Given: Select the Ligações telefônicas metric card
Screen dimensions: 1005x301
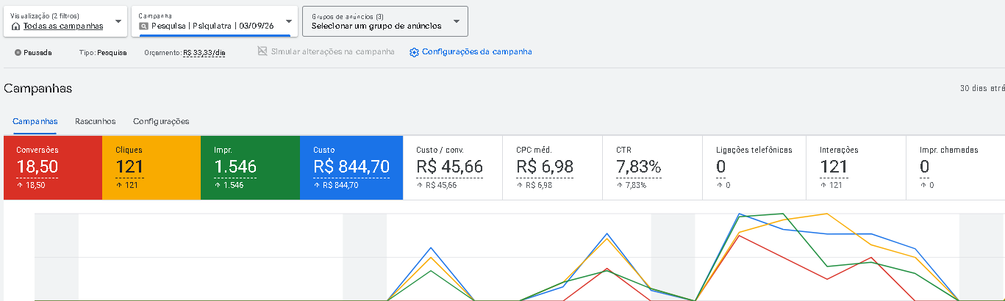Looking at the screenshot, I should [755, 167].
